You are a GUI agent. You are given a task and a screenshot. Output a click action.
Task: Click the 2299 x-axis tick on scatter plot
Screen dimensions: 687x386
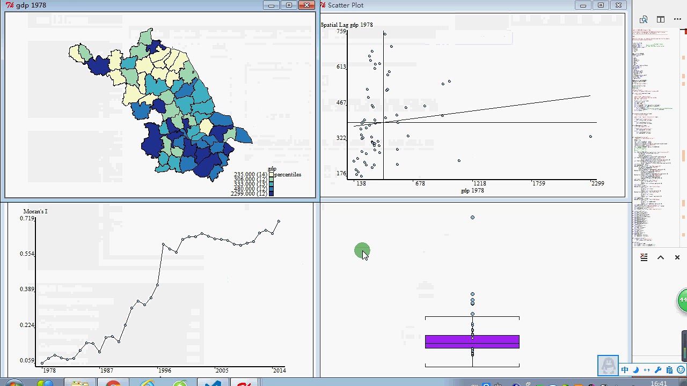(597, 183)
